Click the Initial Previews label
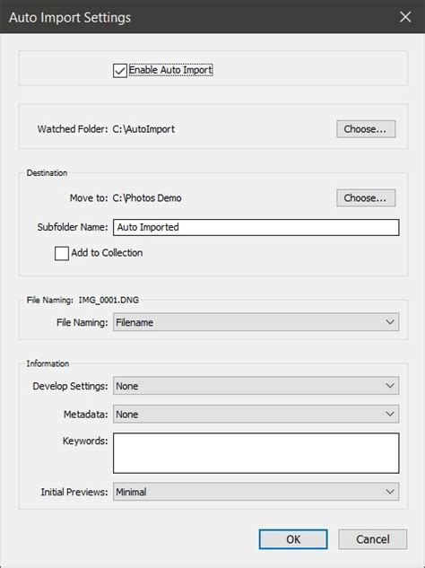This screenshot has width=425, height=568. coord(74,492)
